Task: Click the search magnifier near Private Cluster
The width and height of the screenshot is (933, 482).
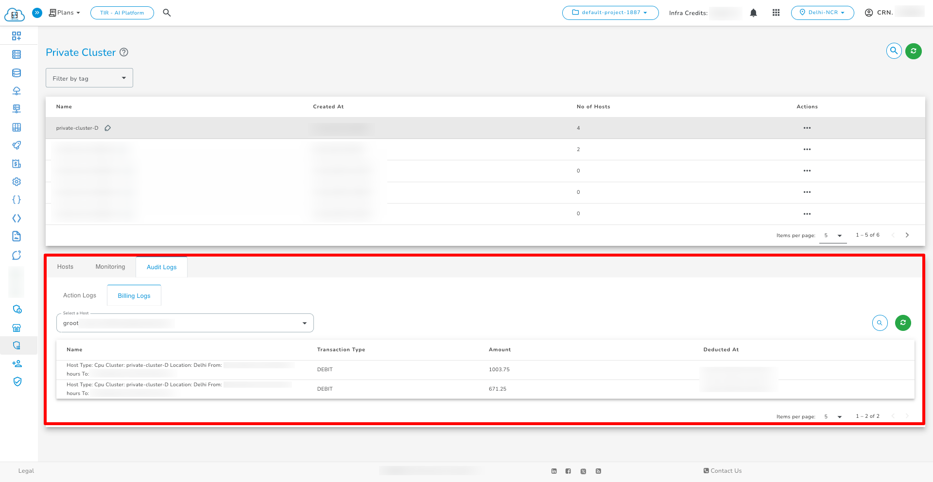Action: click(x=894, y=51)
